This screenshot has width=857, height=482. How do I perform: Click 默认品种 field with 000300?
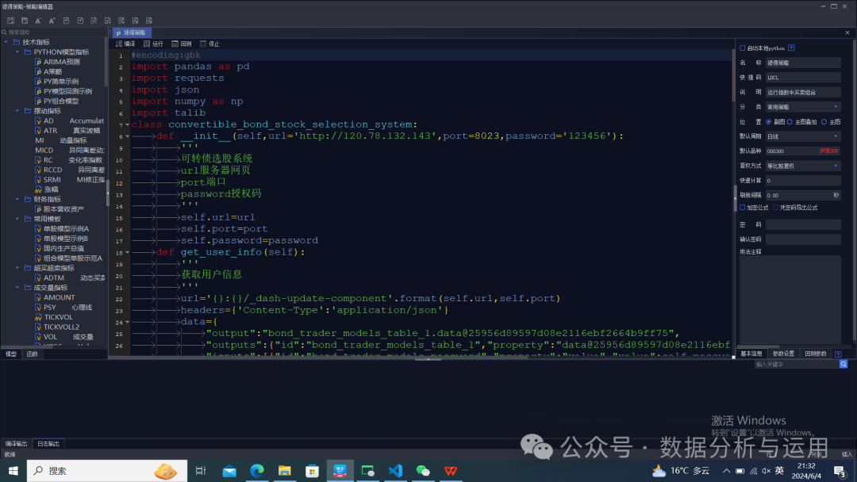coord(803,151)
